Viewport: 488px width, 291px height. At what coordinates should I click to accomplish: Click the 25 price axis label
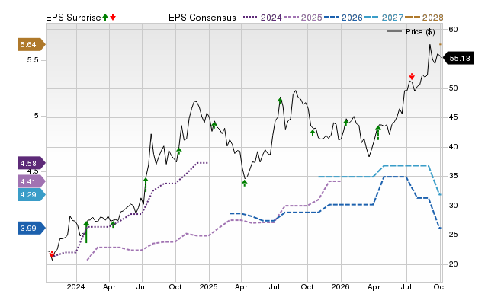[x=453, y=235]
